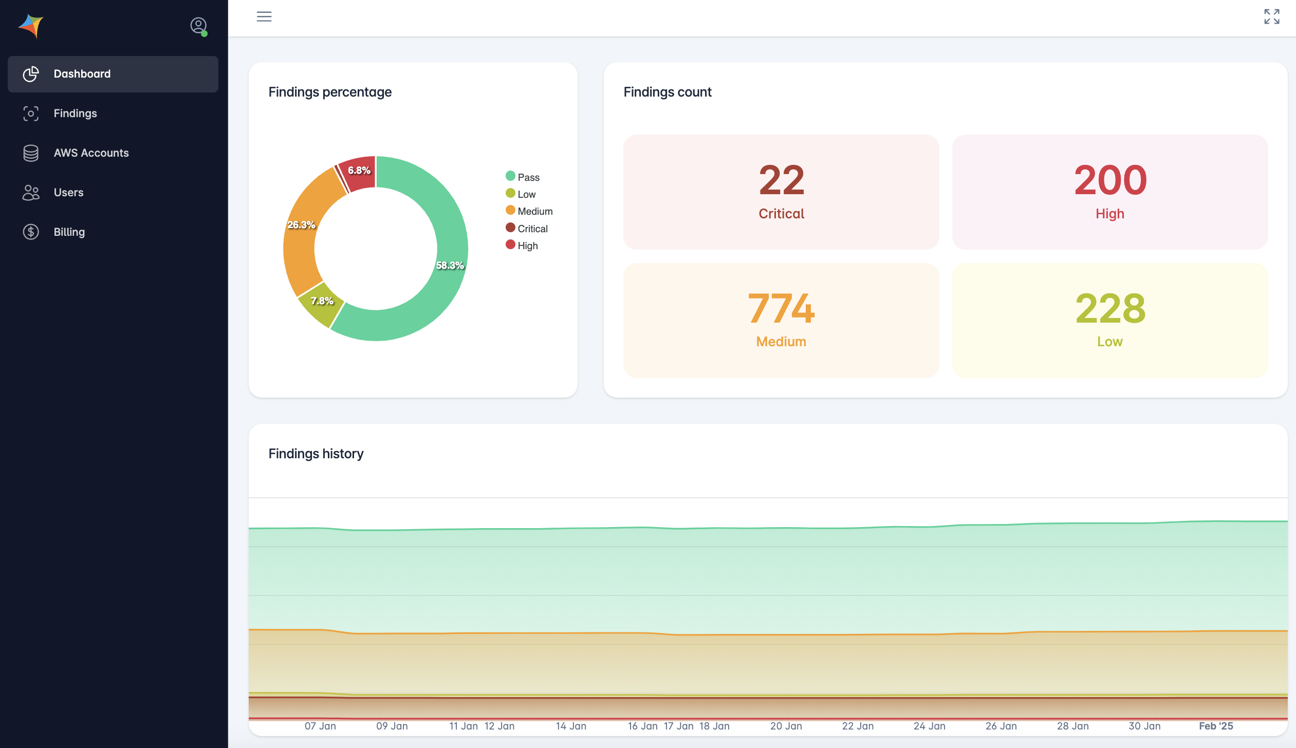Click the Users people icon
The image size is (1296, 748).
pyautogui.click(x=31, y=193)
